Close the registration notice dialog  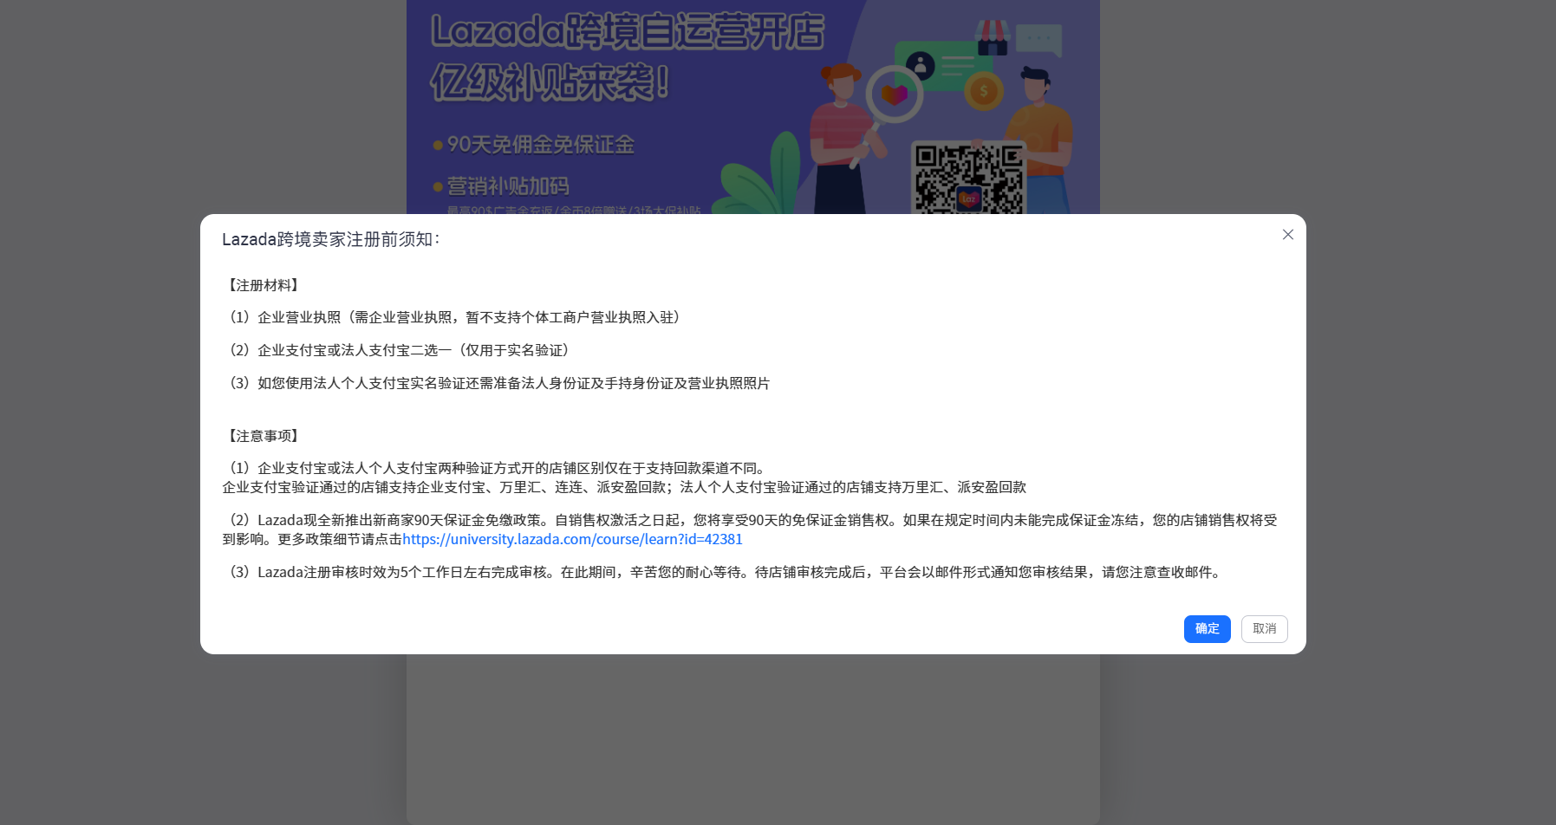click(1288, 235)
